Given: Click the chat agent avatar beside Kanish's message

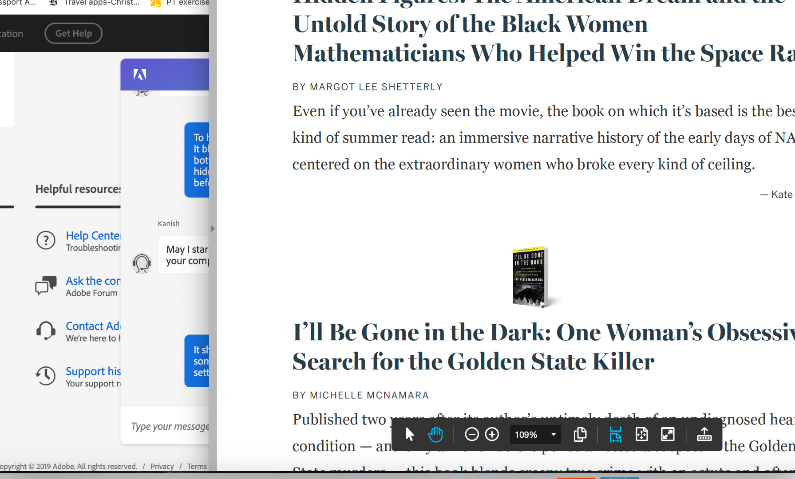Looking at the screenshot, I should [142, 263].
